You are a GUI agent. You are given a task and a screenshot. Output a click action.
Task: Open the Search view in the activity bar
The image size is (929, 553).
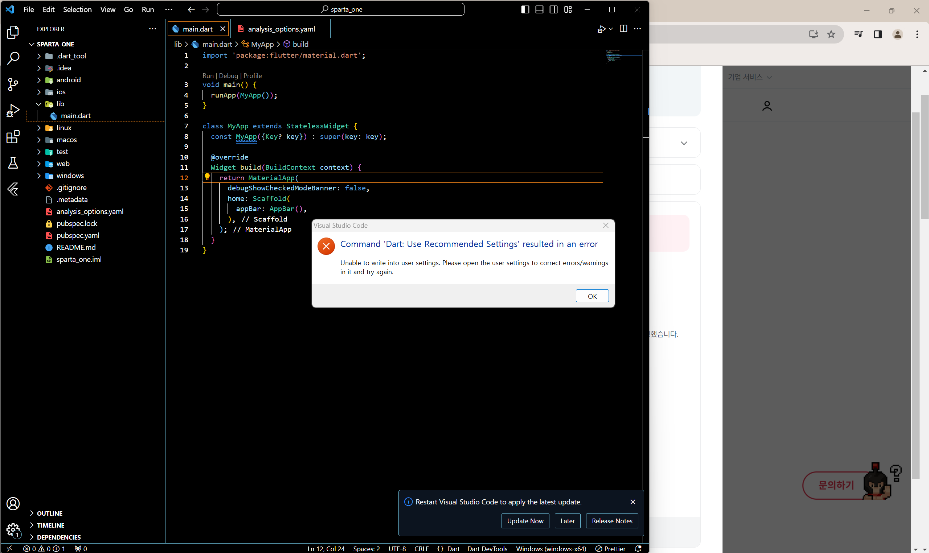point(13,58)
